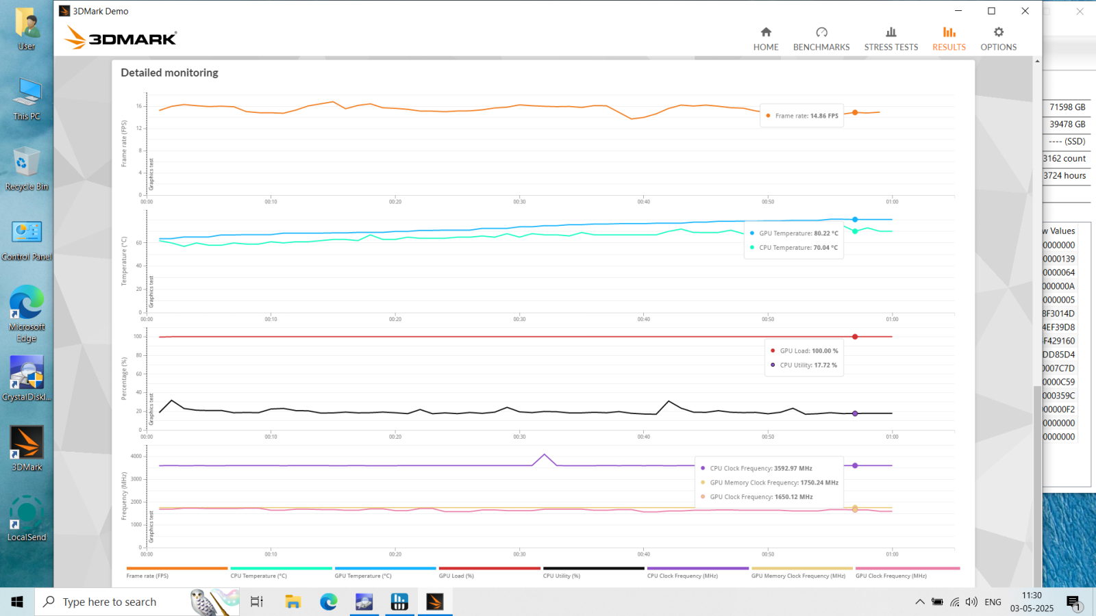
Task: Click the 39478 GB value in background window
Action: coord(1067,124)
